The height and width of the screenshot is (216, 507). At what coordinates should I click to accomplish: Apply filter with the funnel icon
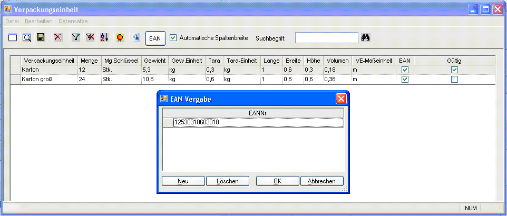[76, 37]
